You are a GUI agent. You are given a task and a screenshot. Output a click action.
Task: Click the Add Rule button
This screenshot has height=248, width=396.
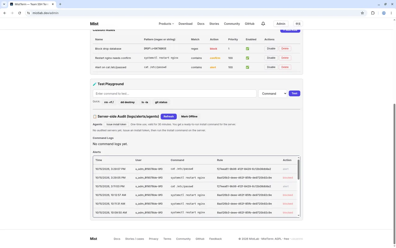(x=290, y=30)
